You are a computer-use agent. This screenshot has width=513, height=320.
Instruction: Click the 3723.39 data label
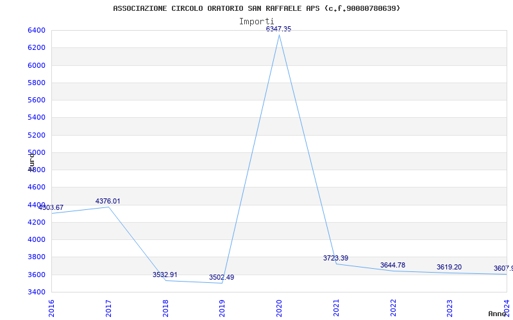(x=335, y=259)
